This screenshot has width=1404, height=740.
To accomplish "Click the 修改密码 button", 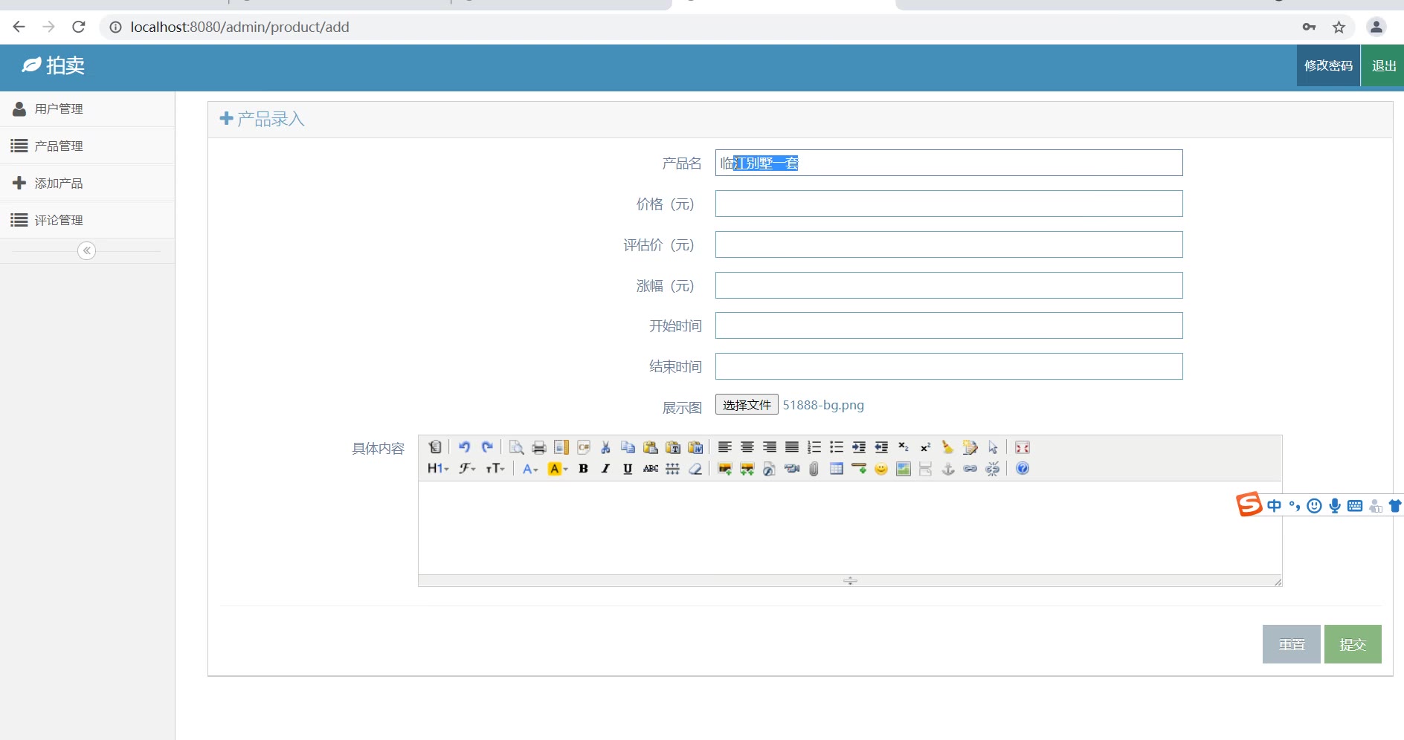I will (1328, 66).
